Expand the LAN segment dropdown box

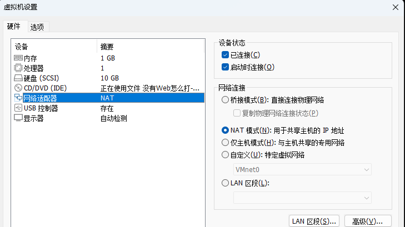coord(302,198)
